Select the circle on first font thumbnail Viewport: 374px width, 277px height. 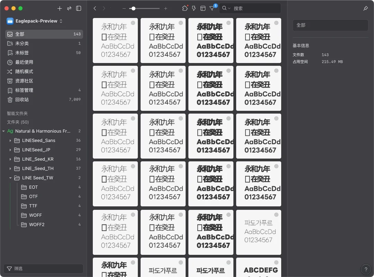[133, 23]
